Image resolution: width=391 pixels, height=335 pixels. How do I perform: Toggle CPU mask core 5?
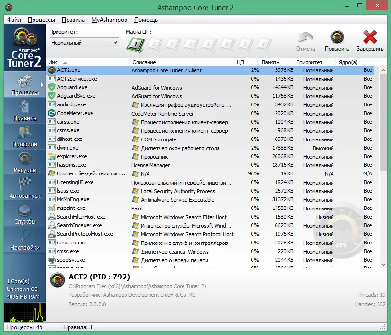[x=208, y=45]
